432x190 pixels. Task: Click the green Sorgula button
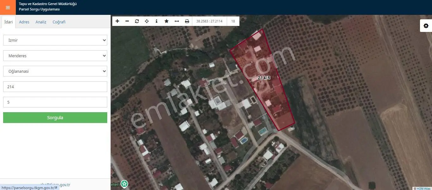[x=55, y=118]
